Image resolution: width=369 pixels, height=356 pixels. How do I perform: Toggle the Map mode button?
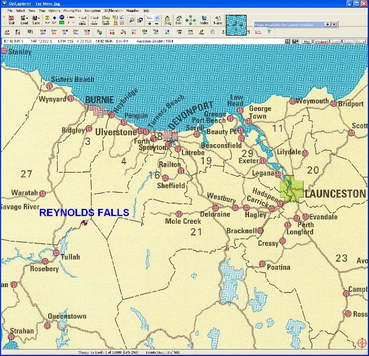(x=307, y=42)
